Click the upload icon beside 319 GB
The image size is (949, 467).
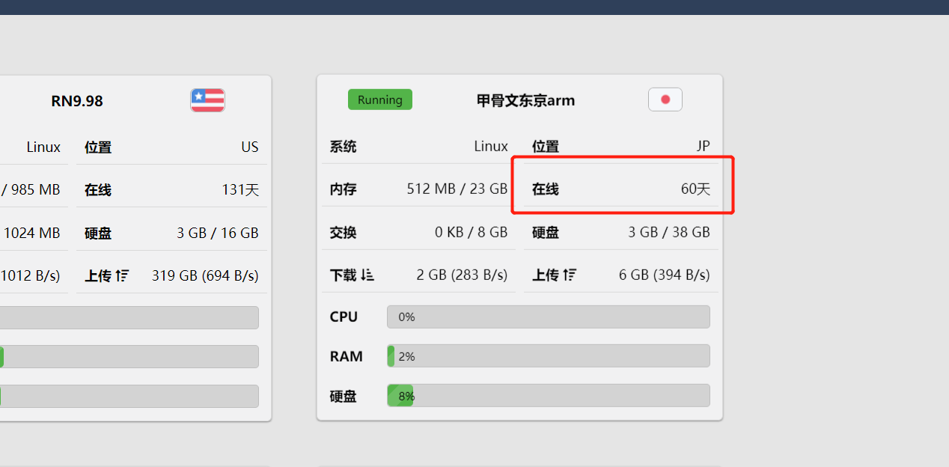[123, 275]
